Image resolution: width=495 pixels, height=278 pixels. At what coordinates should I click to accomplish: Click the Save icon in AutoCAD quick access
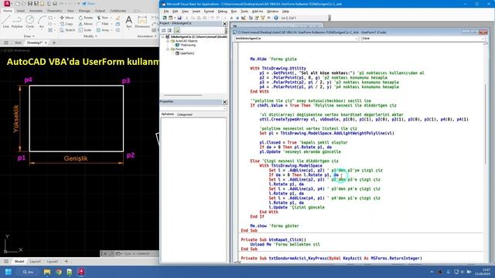coord(30,4)
